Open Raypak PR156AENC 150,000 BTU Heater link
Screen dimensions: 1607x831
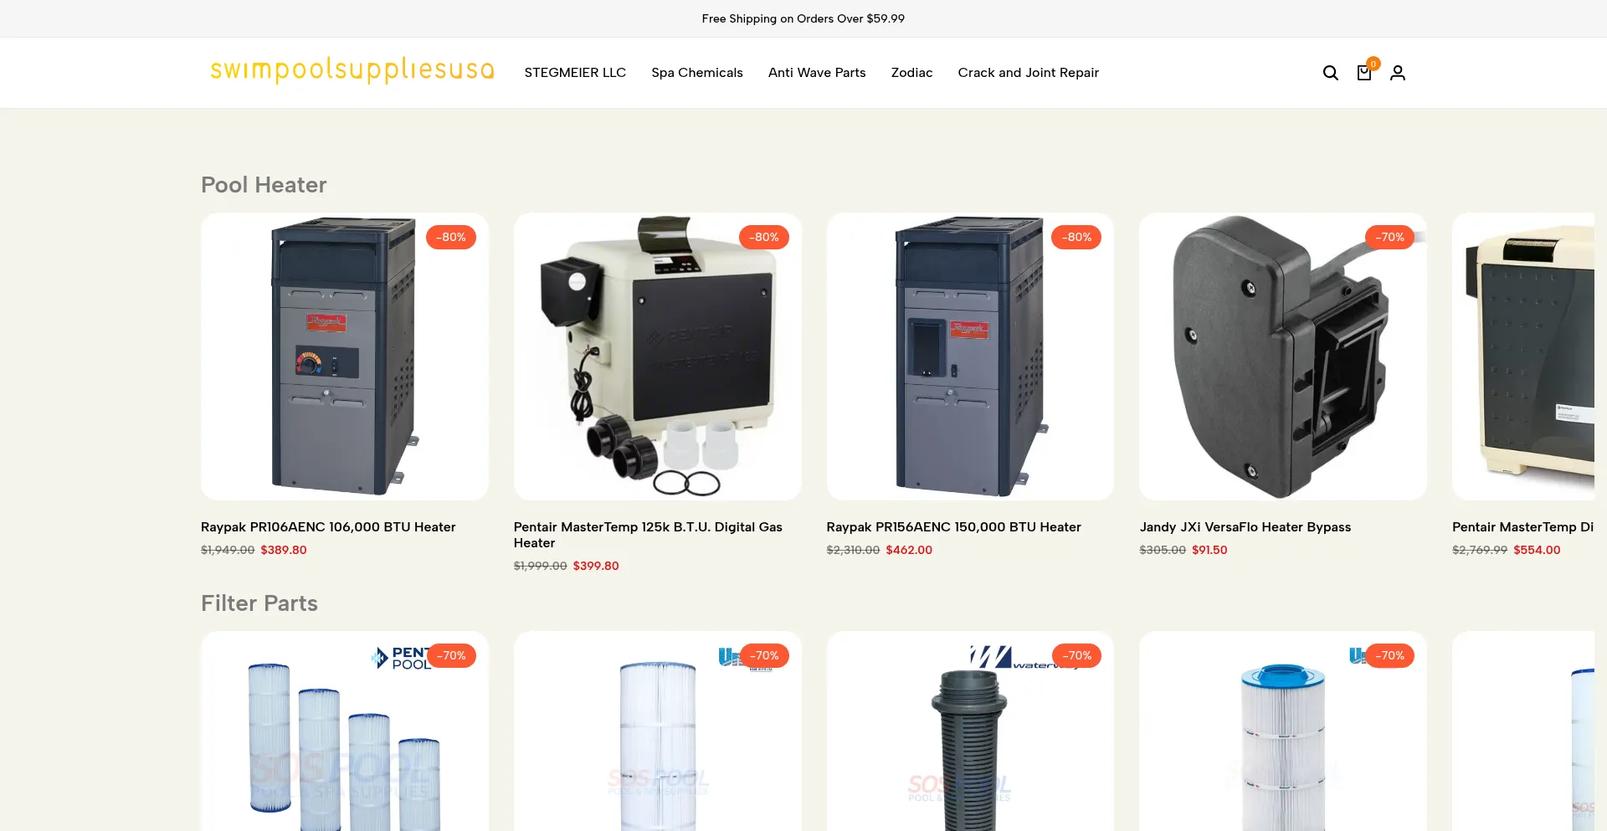pyautogui.click(x=953, y=527)
